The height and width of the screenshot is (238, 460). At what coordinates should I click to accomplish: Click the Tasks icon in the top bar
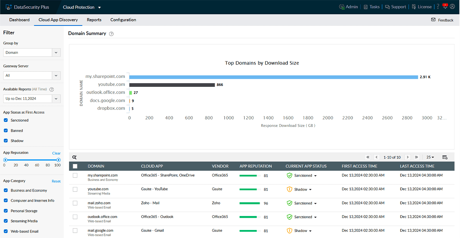pos(365,7)
